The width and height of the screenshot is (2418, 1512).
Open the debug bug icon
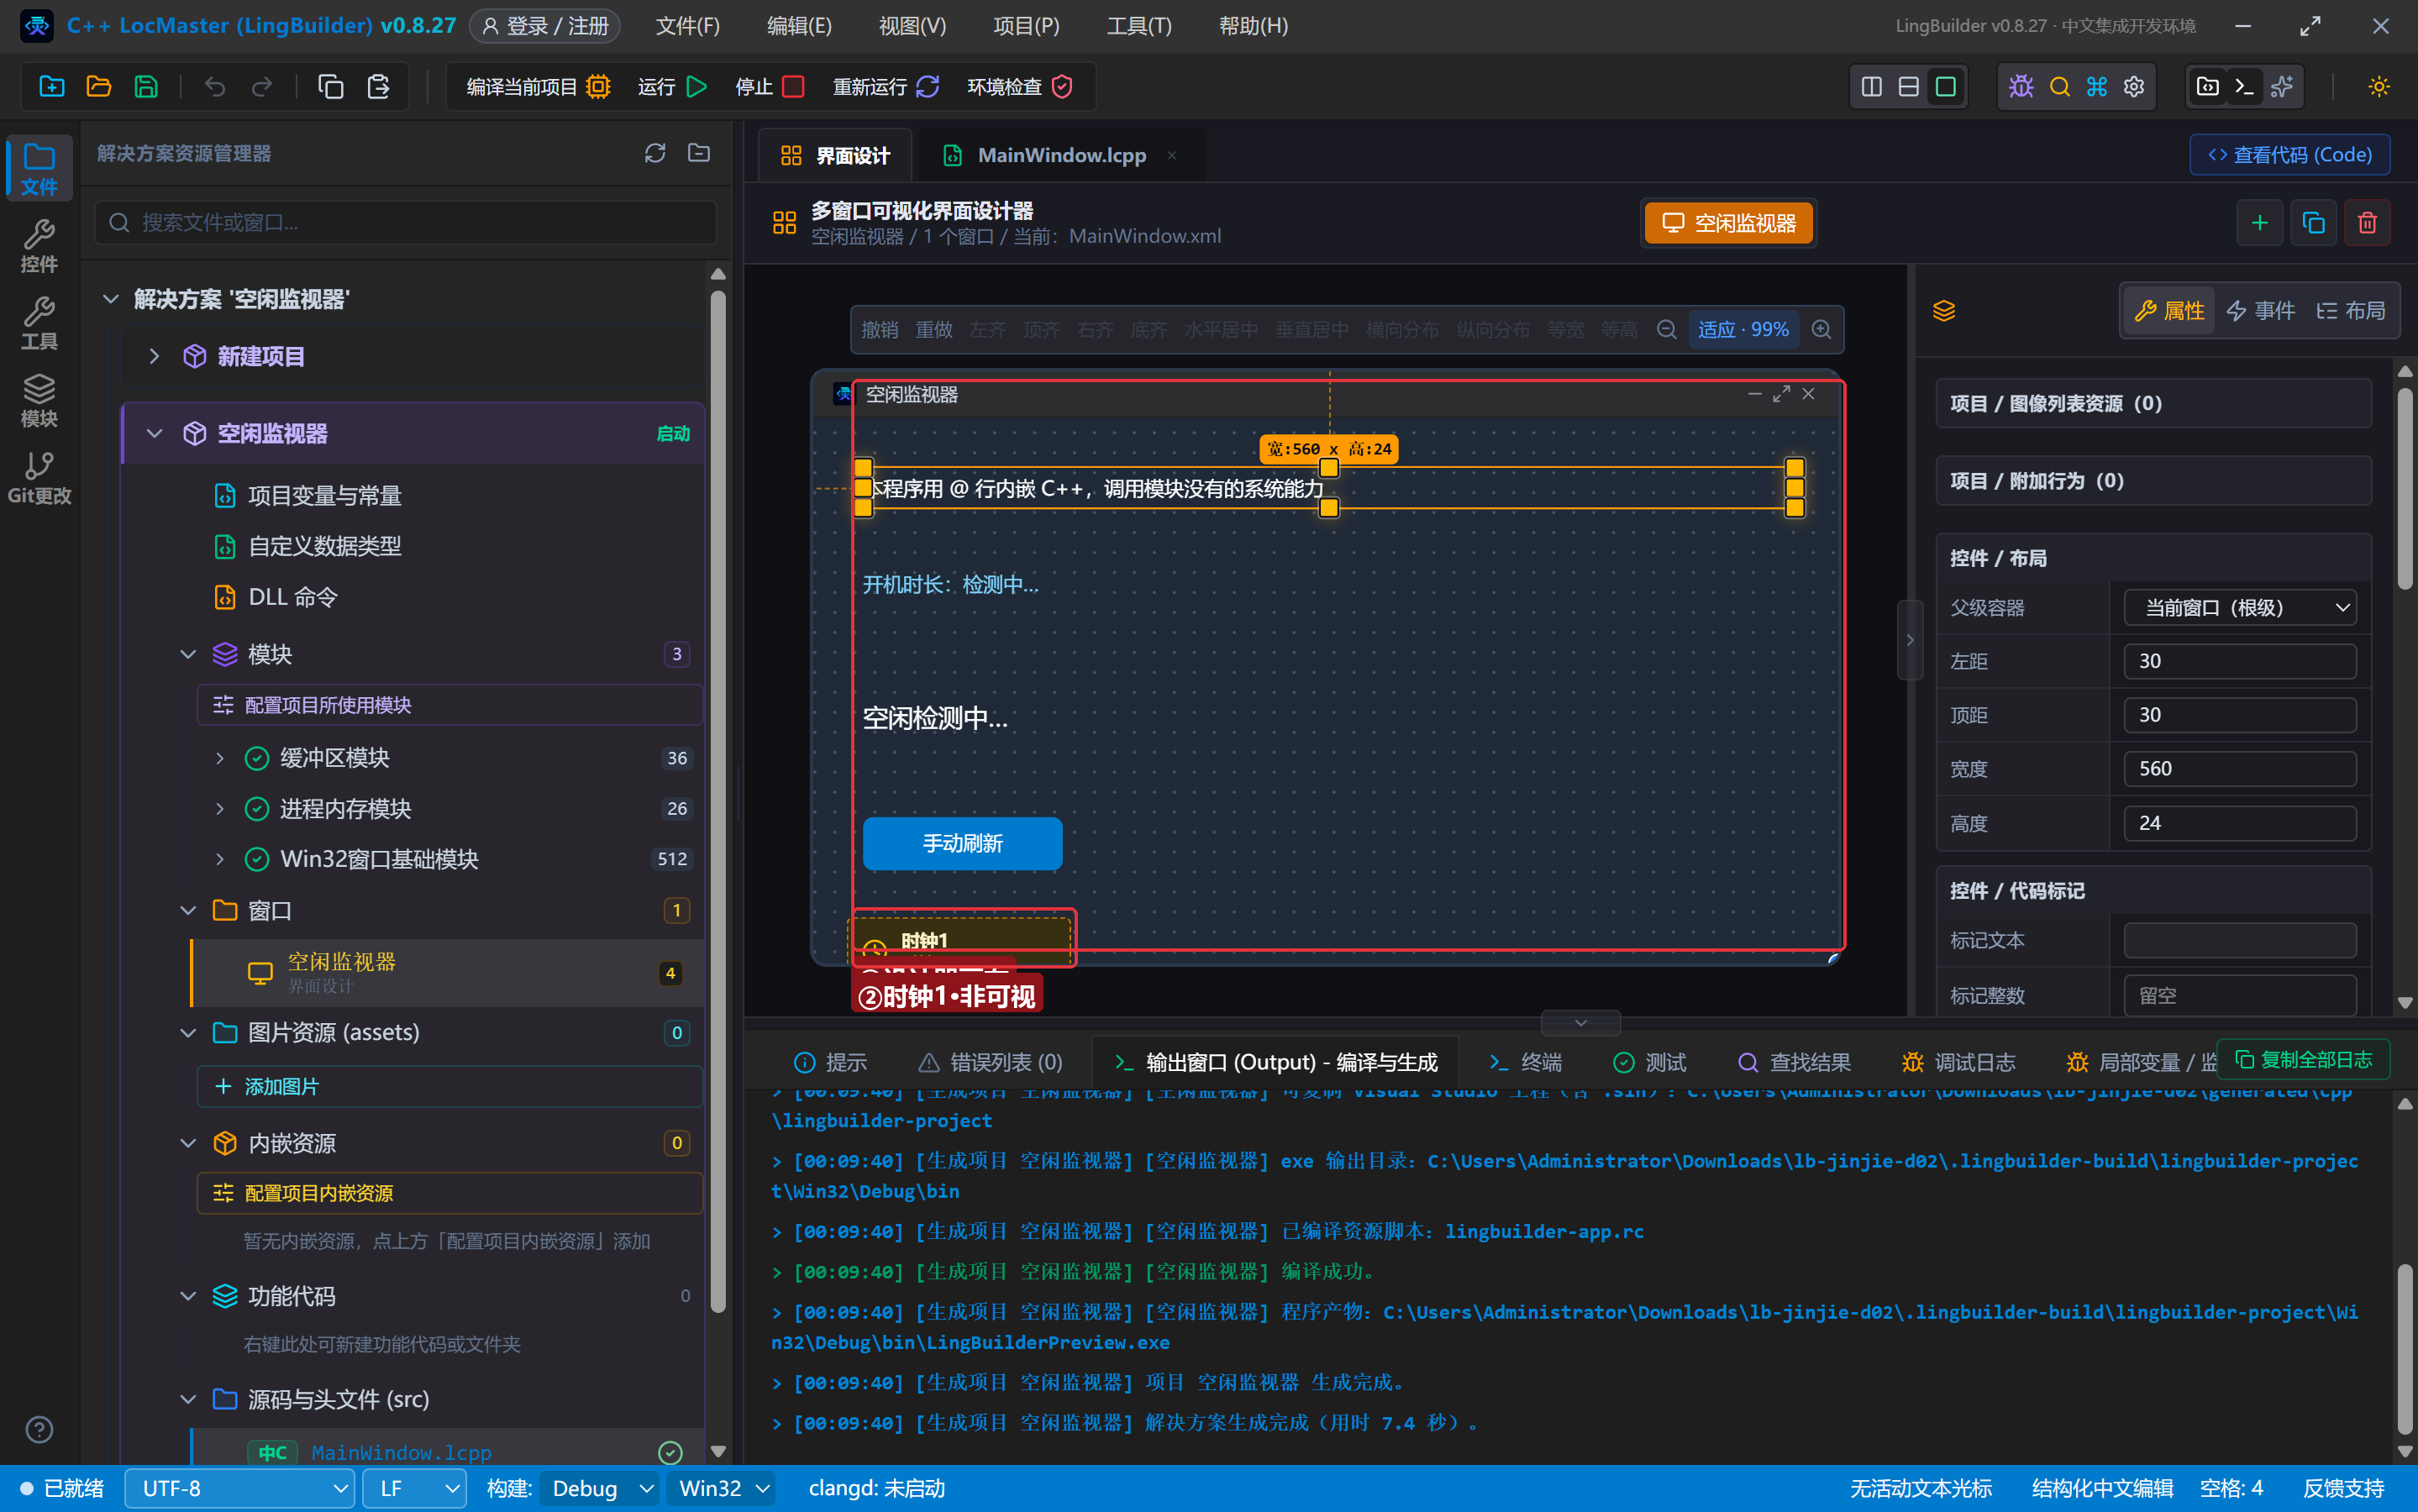2021,87
